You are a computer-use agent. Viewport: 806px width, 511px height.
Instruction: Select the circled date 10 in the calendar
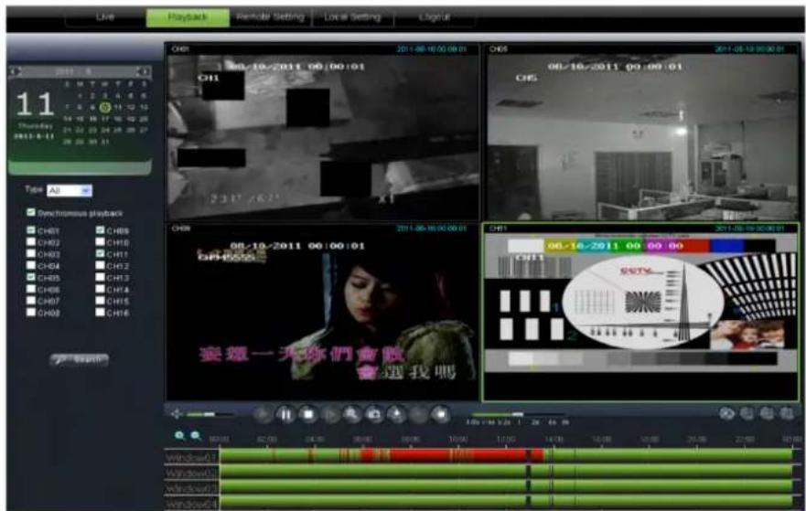pyautogui.click(x=105, y=107)
